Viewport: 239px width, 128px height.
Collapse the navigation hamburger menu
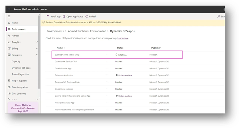[x=9, y=16]
